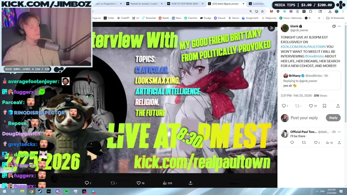The width and height of the screenshot is (347, 195).
Task: Click the Grok explain icon beside blank's name
Action: coord(334,26)
